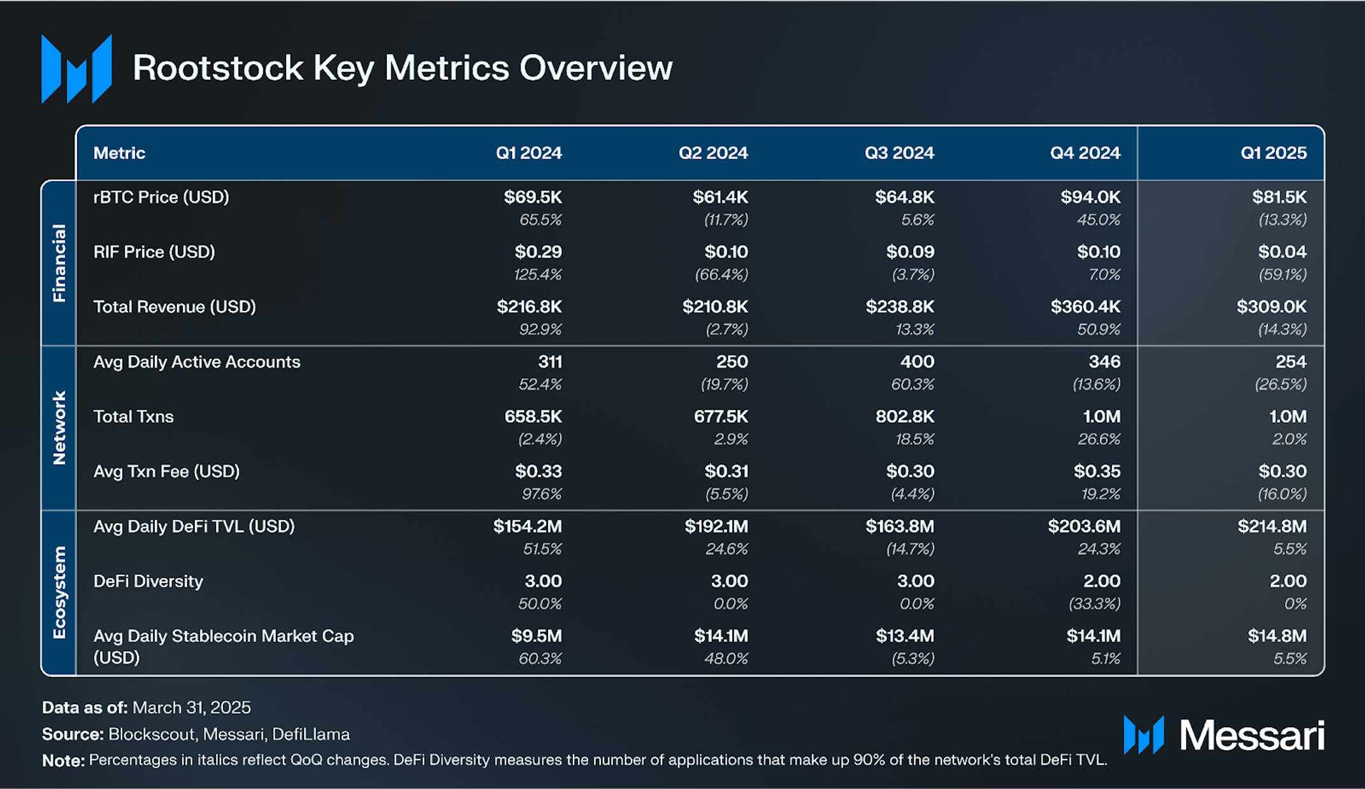Click the '254' active accounts value
This screenshot has height=789, width=1365.
coord(1291,361)
